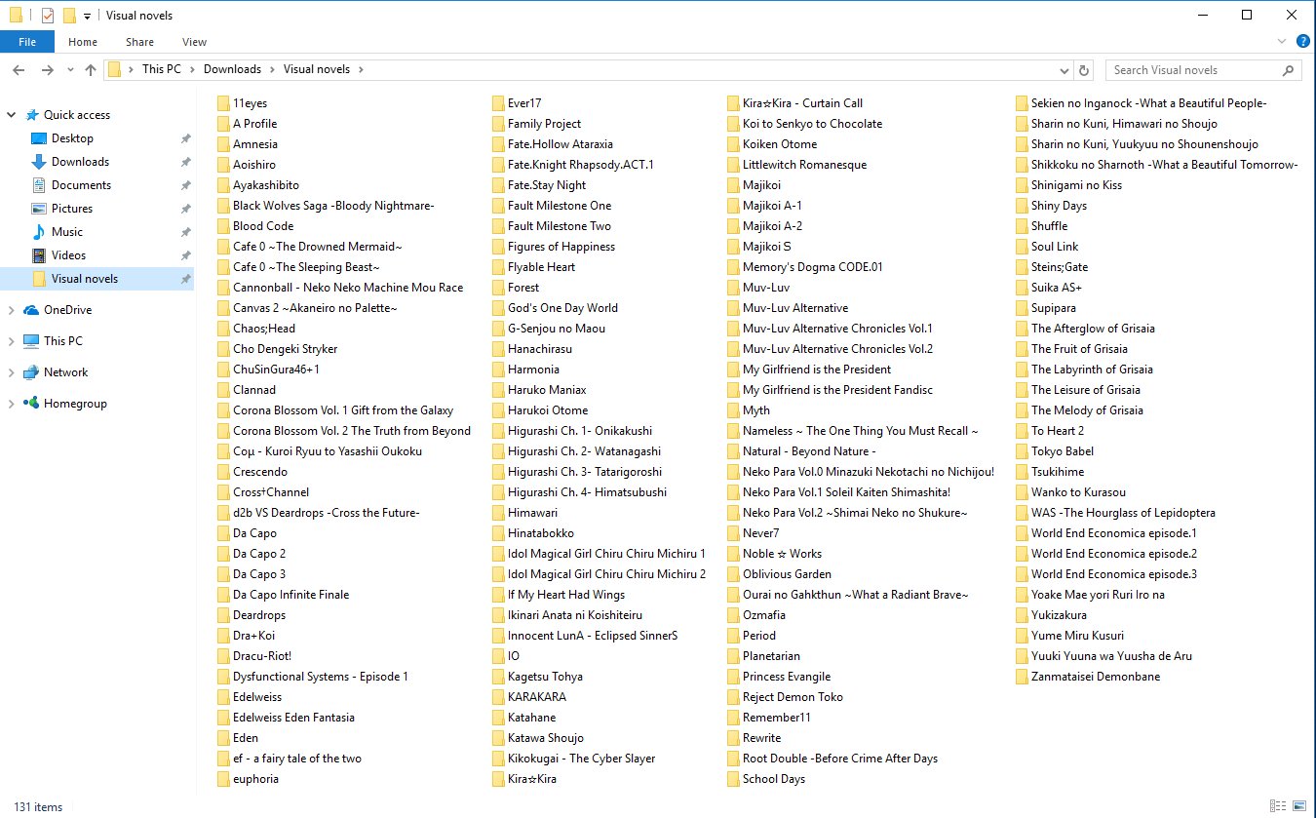Select the G-Senjou no Maou folder
This screenshot has height=818, width=1316.
[x=548, y=329]
